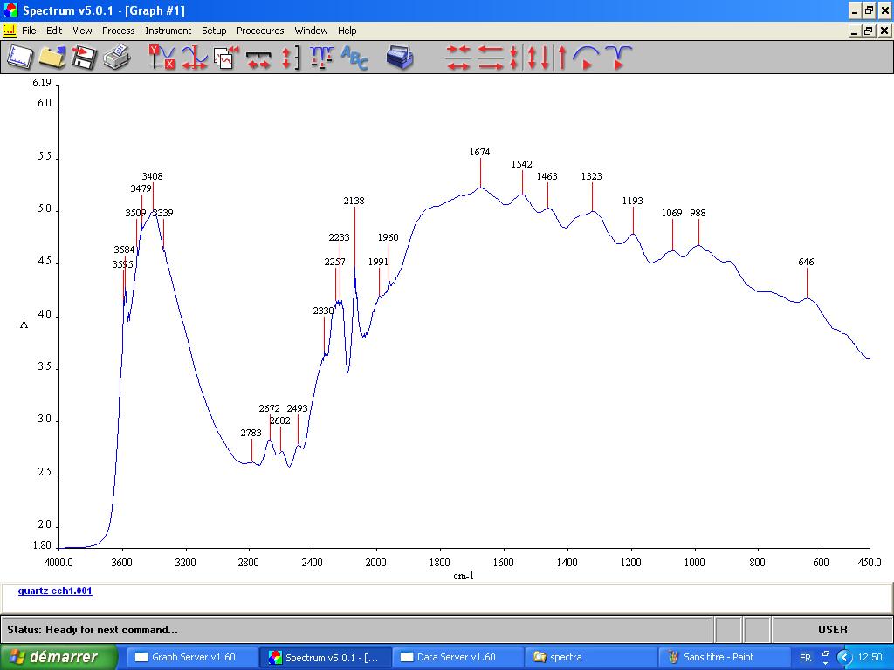The height and width of the screenshot is (670, 894).
Task: Click the new blank spectrum window icon
Action: [20, 58]
